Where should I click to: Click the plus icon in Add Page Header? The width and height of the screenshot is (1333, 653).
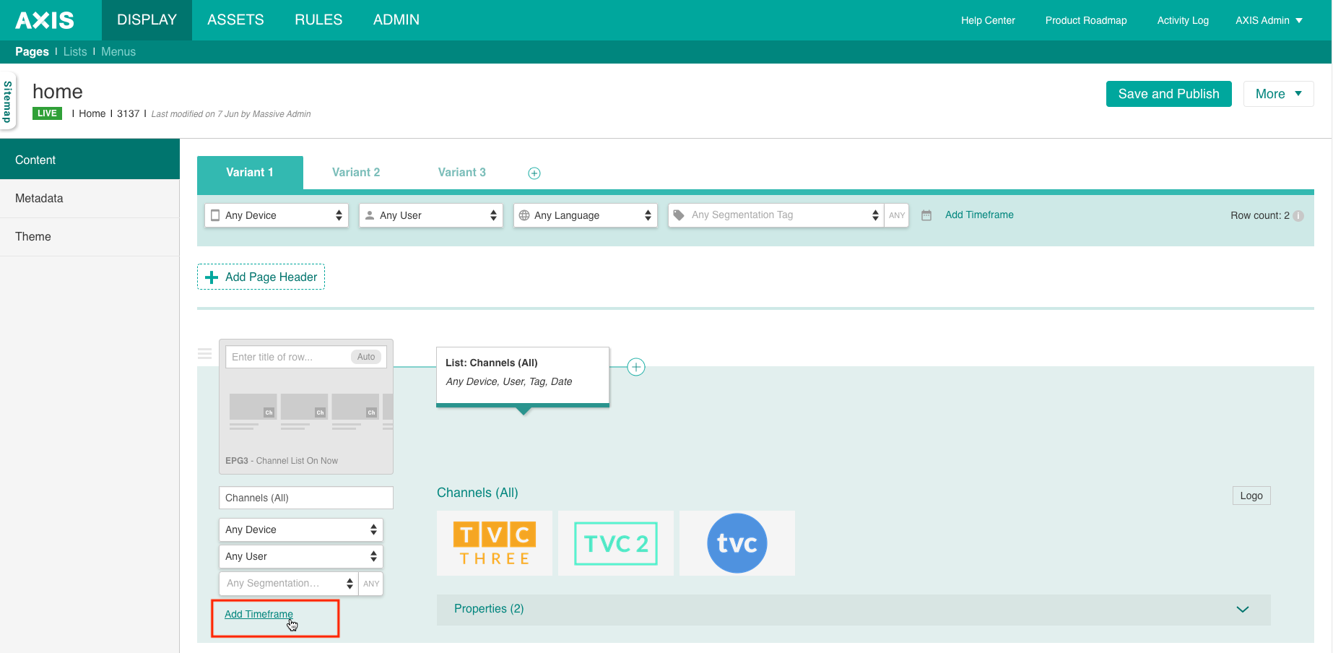(212, 277)
